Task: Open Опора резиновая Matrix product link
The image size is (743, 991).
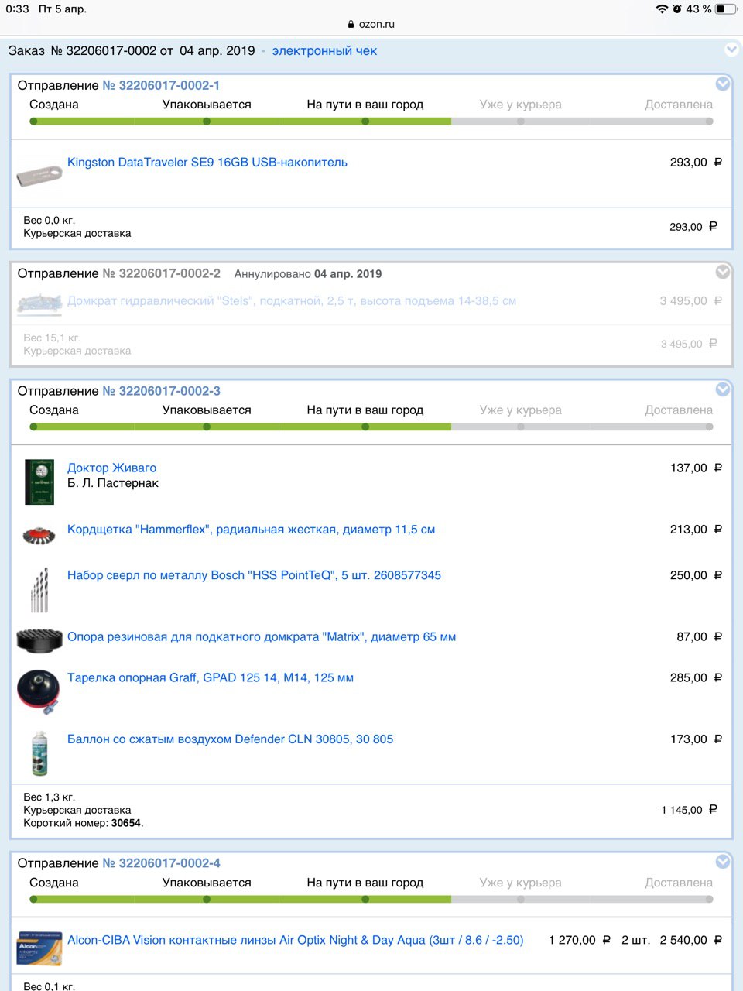Action: (262, 637)
